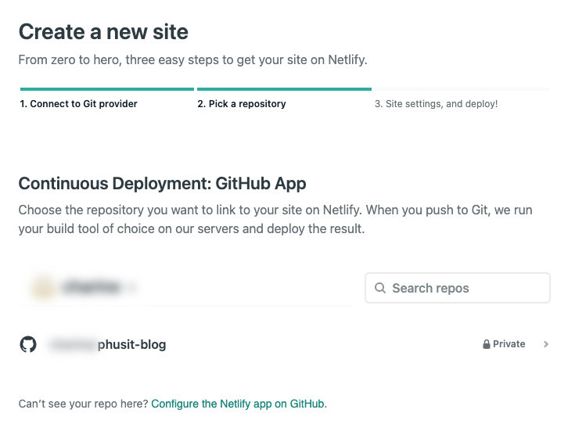Screen dimensions: 568x431
Task: Go to step 1 Connect to Git provider
Action: [79, 104]
